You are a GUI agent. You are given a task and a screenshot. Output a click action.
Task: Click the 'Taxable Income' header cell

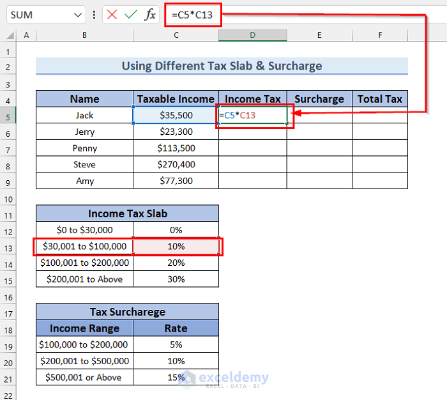[x=176, y=99]
